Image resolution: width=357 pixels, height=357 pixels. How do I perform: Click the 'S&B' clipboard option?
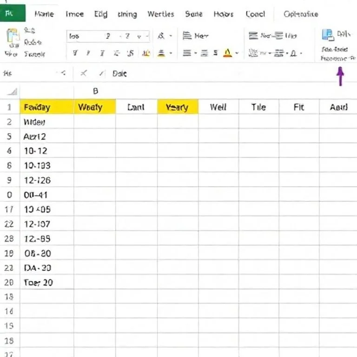point(30,30)
